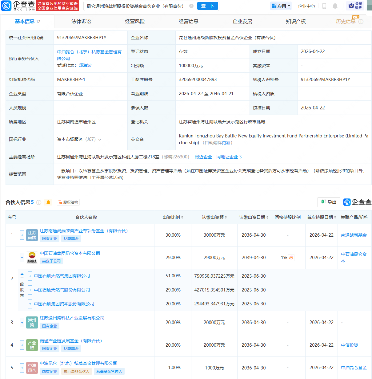The width and height of the screenshot is (372, 379).
Task: Click the info icon beside 历史信息
Action: pos(361,22)
